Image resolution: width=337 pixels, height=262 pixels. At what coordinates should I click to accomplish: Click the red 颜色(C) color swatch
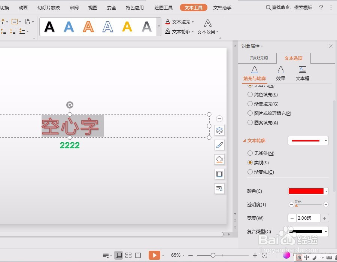pyautogui.click(x=306, y=191)
